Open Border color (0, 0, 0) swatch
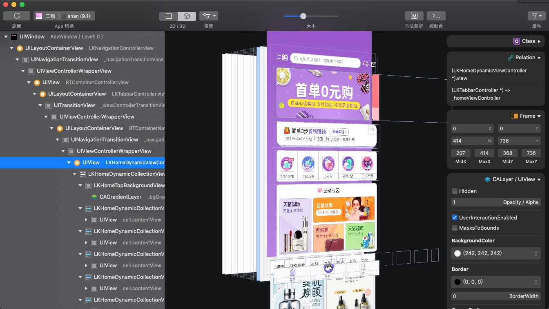The image size is (549, 309). click(495, 282)
